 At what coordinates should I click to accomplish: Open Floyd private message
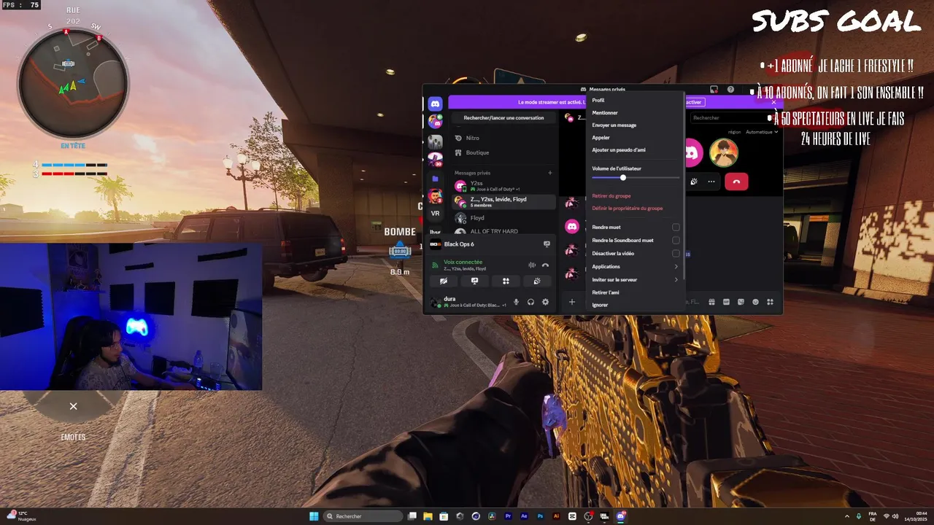click(502, 218)
